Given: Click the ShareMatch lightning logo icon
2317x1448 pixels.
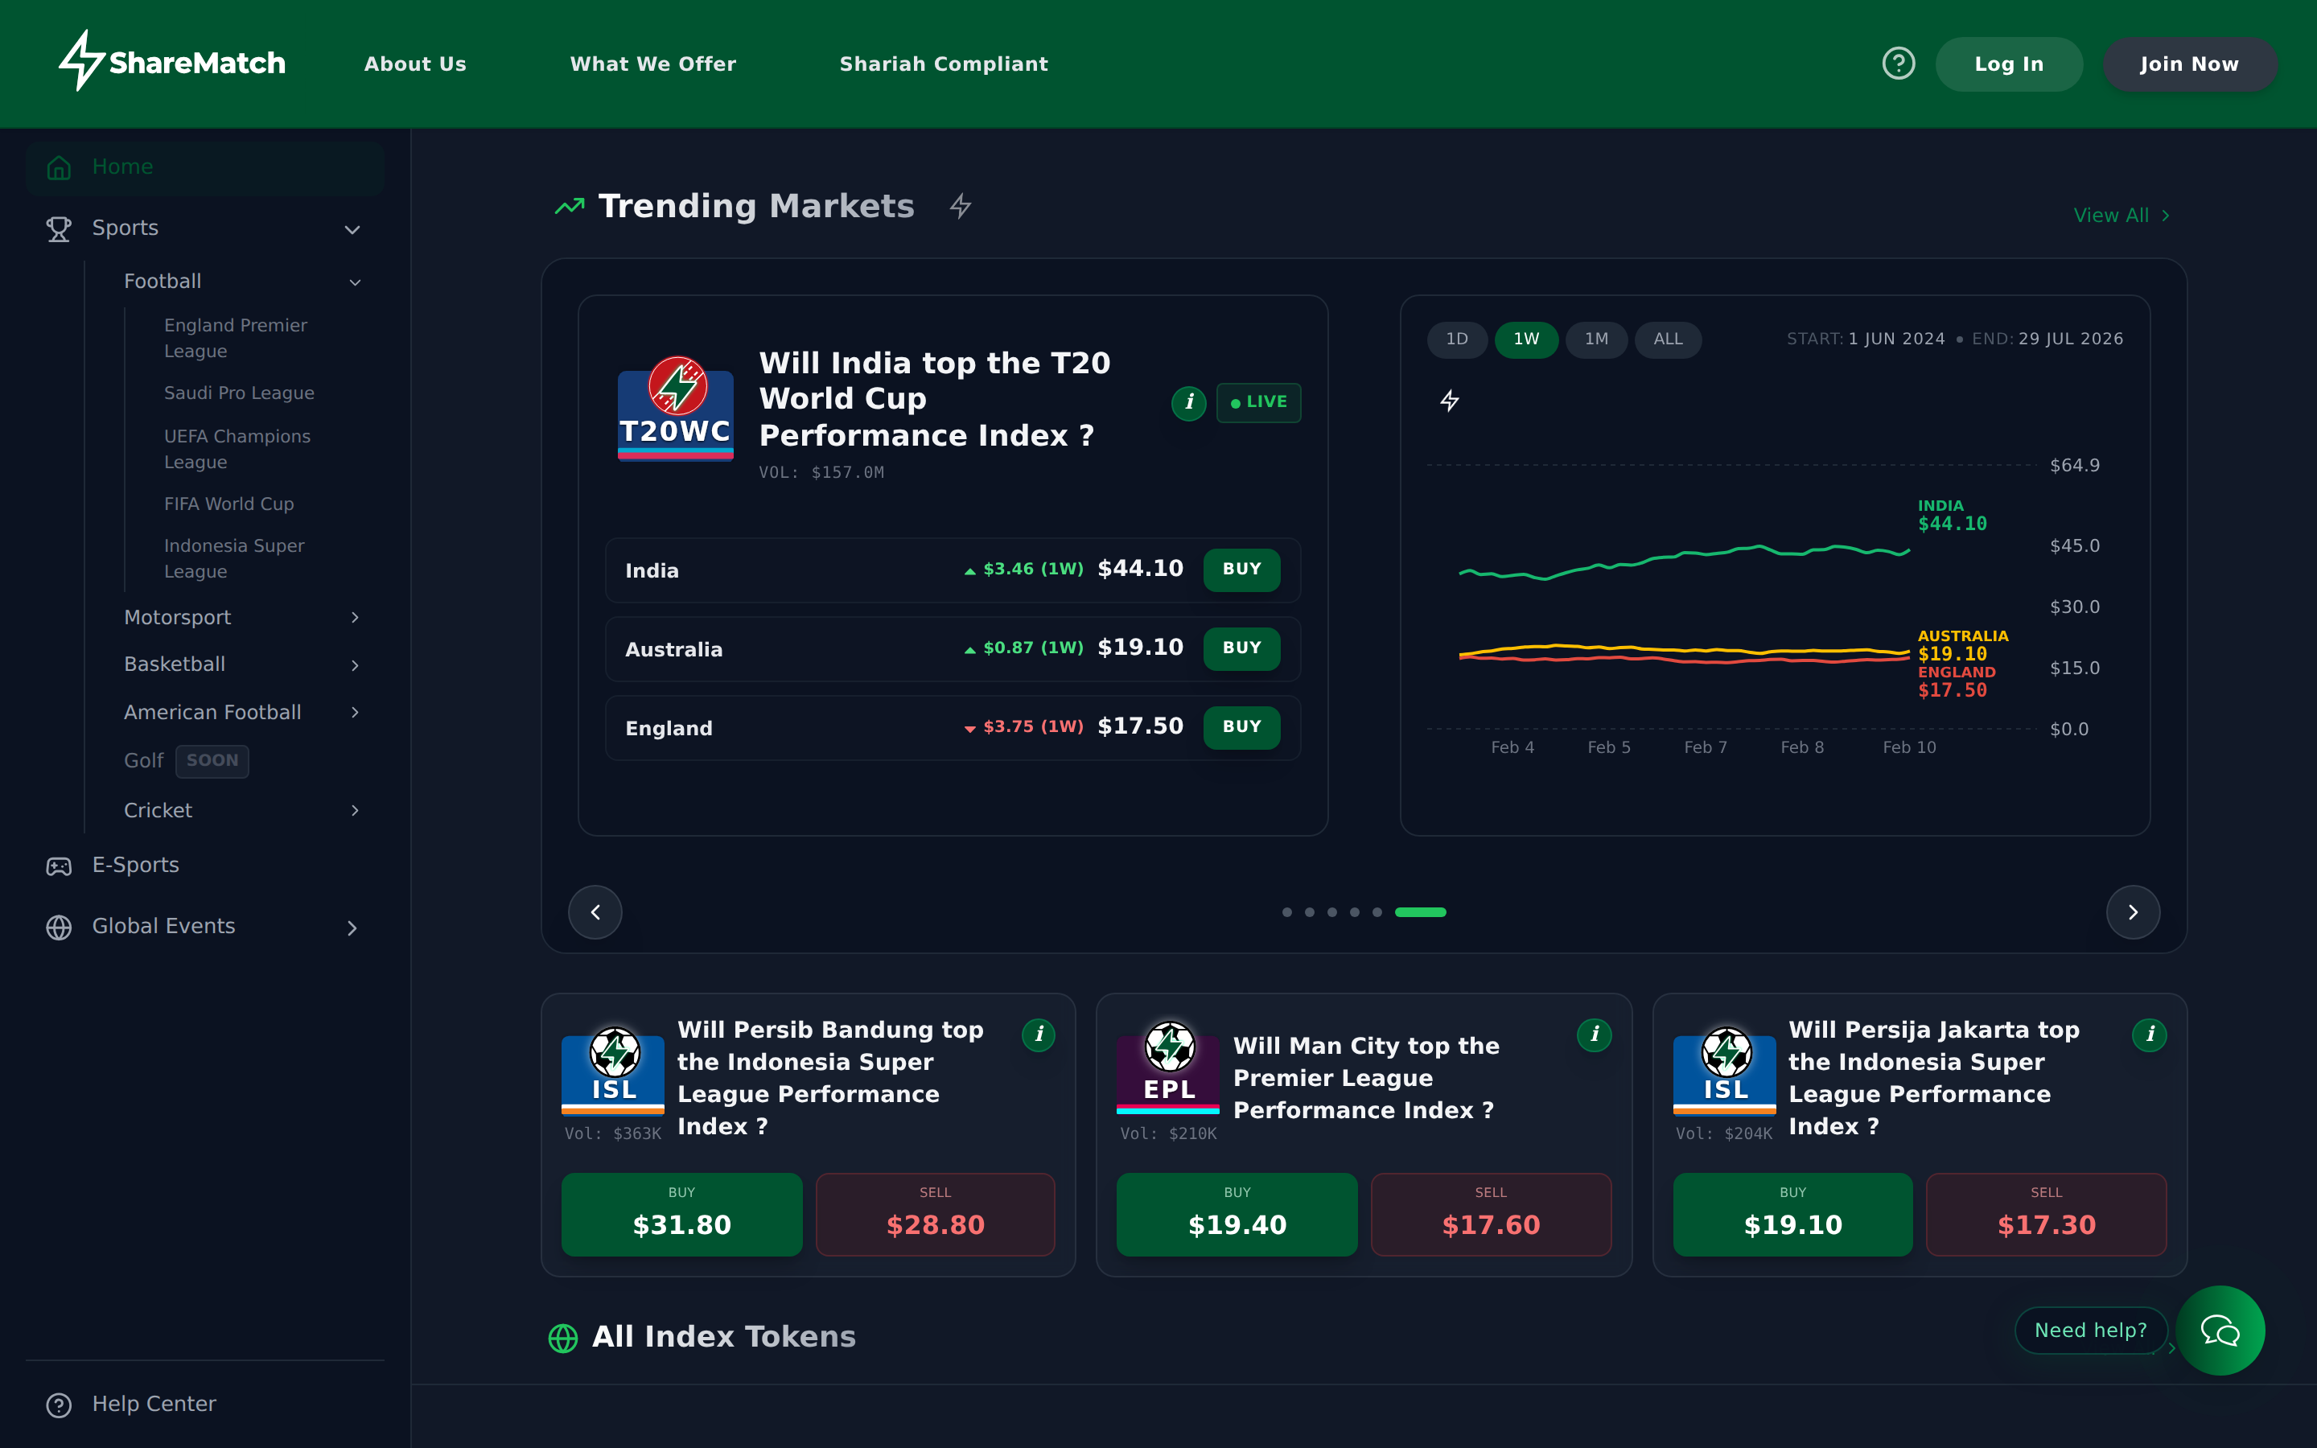Looking at the screenshot, I should pyautogui.click(x=80, y=62).
